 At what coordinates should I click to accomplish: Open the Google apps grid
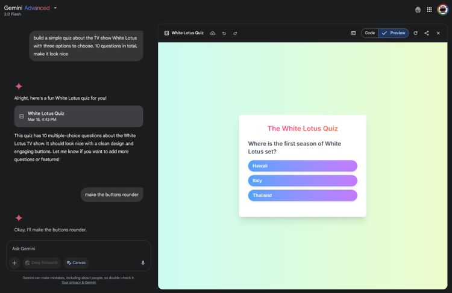click(x=429, y=10)
